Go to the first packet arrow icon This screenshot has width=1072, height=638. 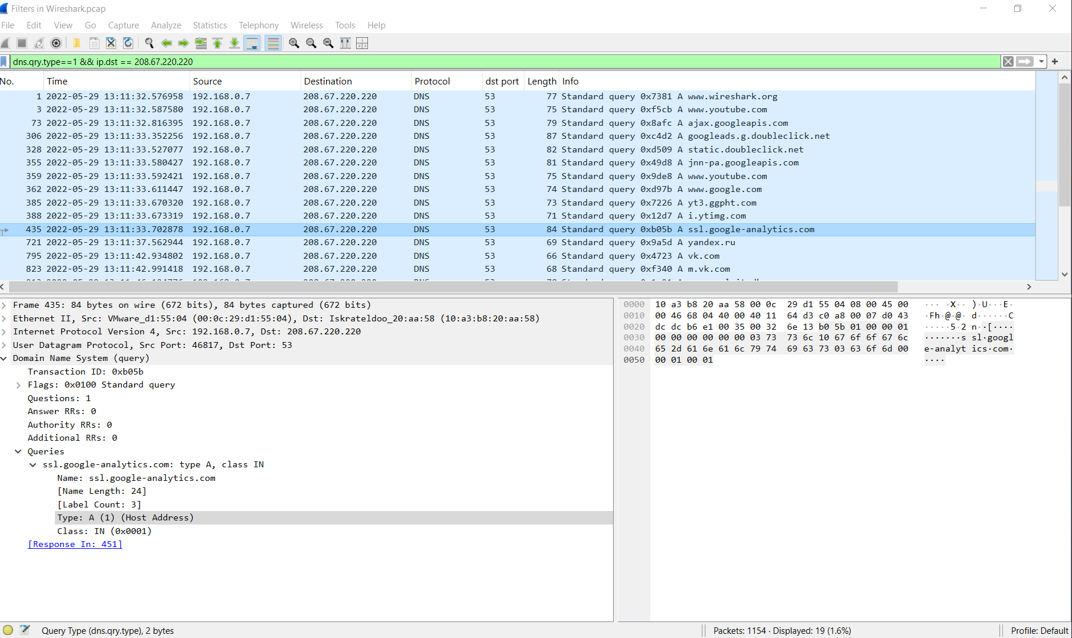point(217,43)
